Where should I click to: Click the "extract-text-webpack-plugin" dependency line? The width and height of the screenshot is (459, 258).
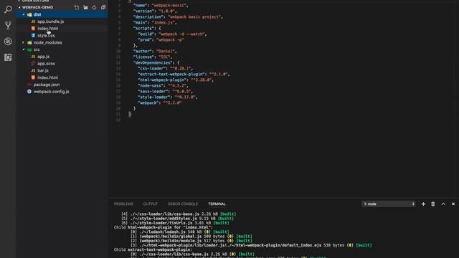click(184, 75)
